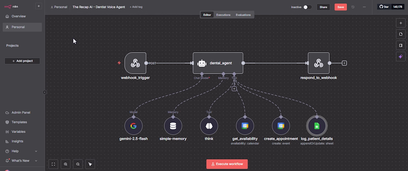Open the respond_to_webhook node
The image size is (408, 171).
[319, 63]
